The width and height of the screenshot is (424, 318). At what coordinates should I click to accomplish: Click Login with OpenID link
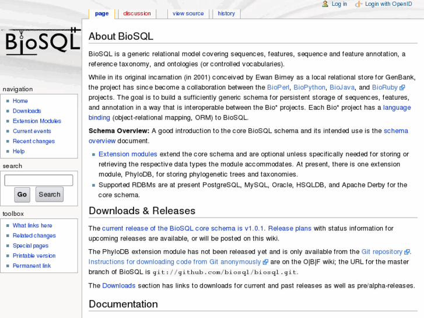click(x=388, y=4)
